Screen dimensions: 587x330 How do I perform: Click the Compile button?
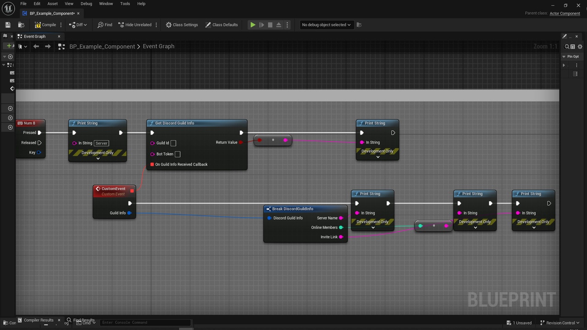45,25
